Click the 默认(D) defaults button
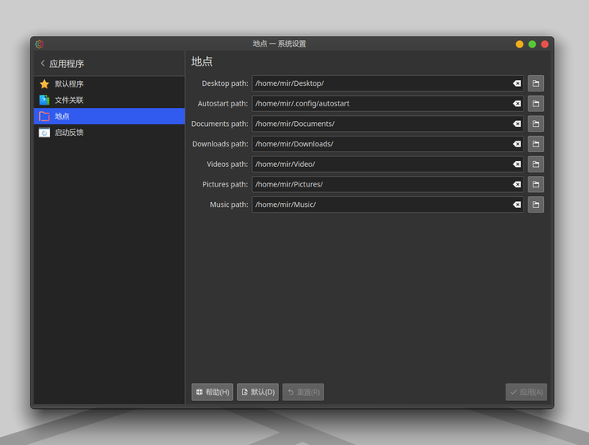 258,392
